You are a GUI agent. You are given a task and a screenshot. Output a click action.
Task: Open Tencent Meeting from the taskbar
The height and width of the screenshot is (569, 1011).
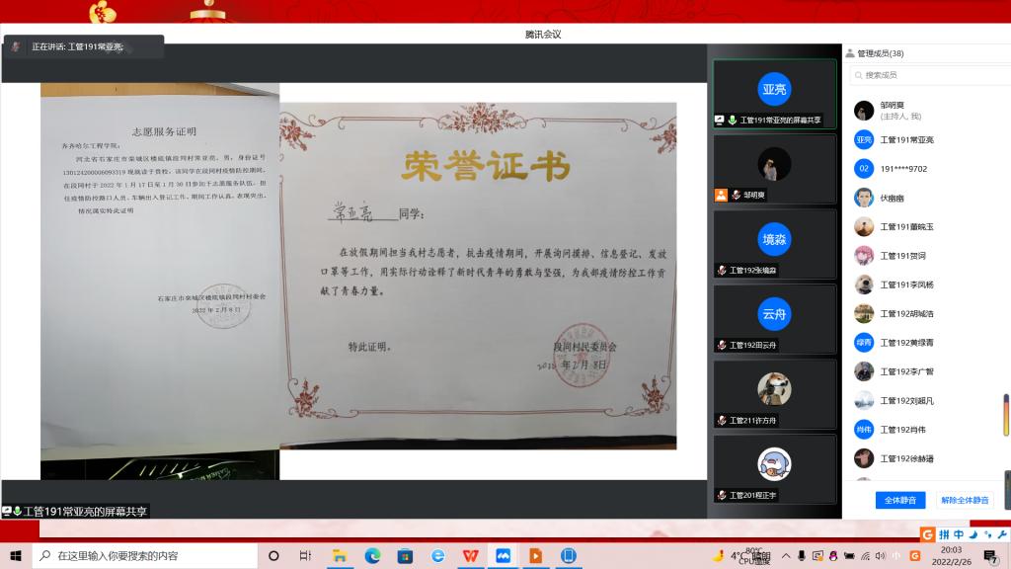point(503,556)
